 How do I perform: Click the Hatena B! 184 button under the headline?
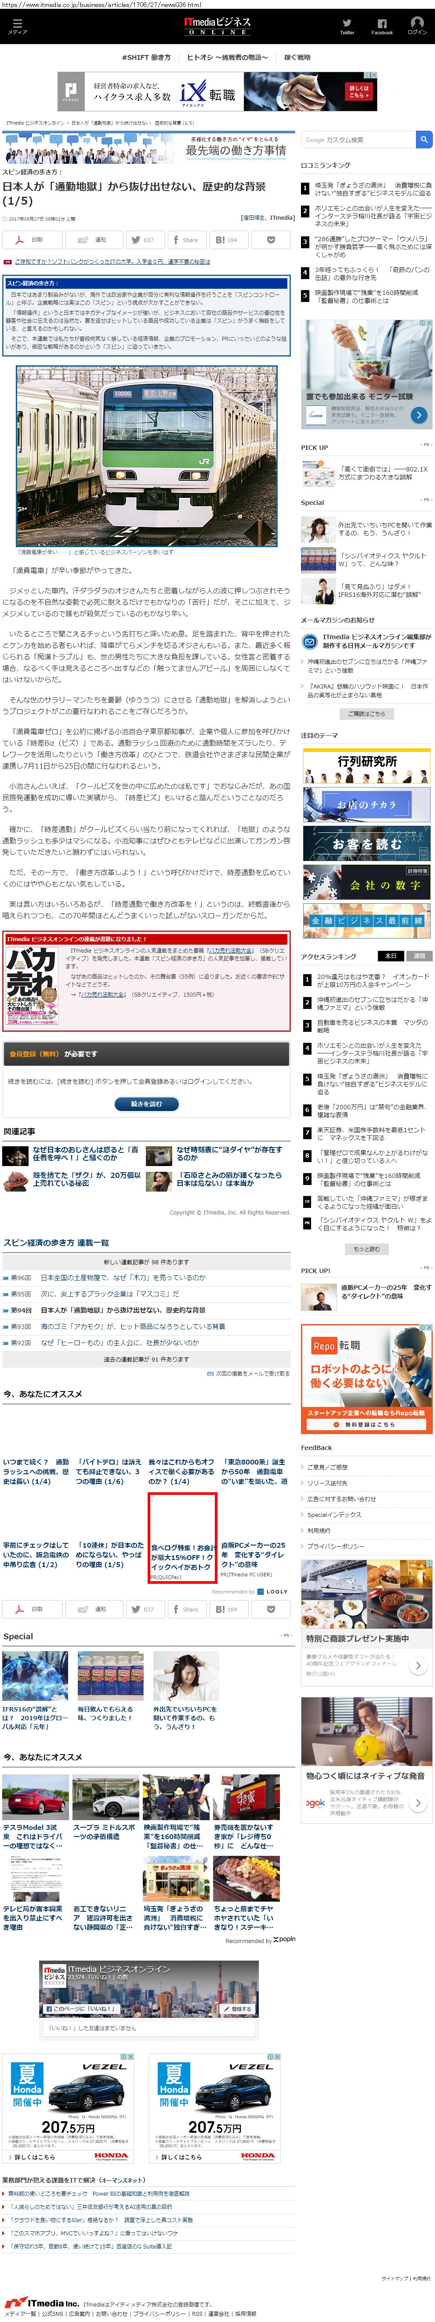pyautogui.click(x=229, y=240)
